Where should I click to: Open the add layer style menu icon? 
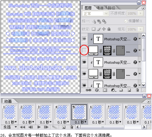click(97, 90)
